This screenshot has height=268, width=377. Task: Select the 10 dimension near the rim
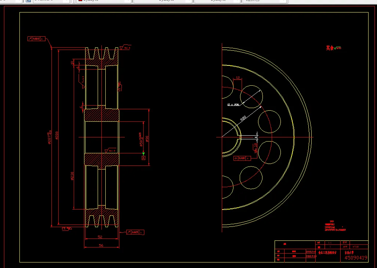point(72,62)
